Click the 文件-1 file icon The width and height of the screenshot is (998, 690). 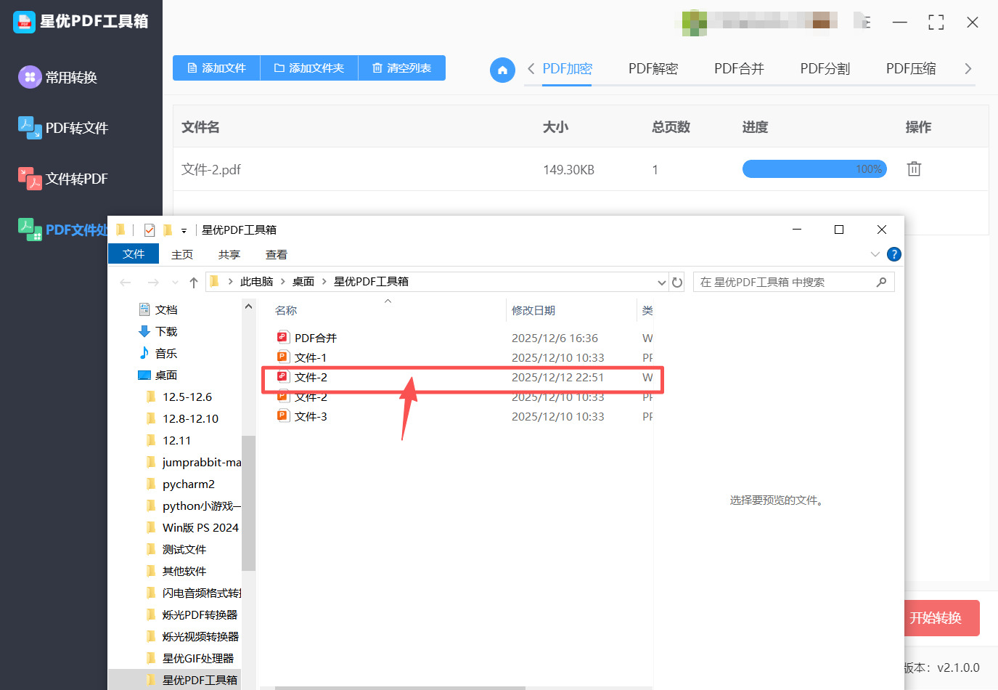283,357
